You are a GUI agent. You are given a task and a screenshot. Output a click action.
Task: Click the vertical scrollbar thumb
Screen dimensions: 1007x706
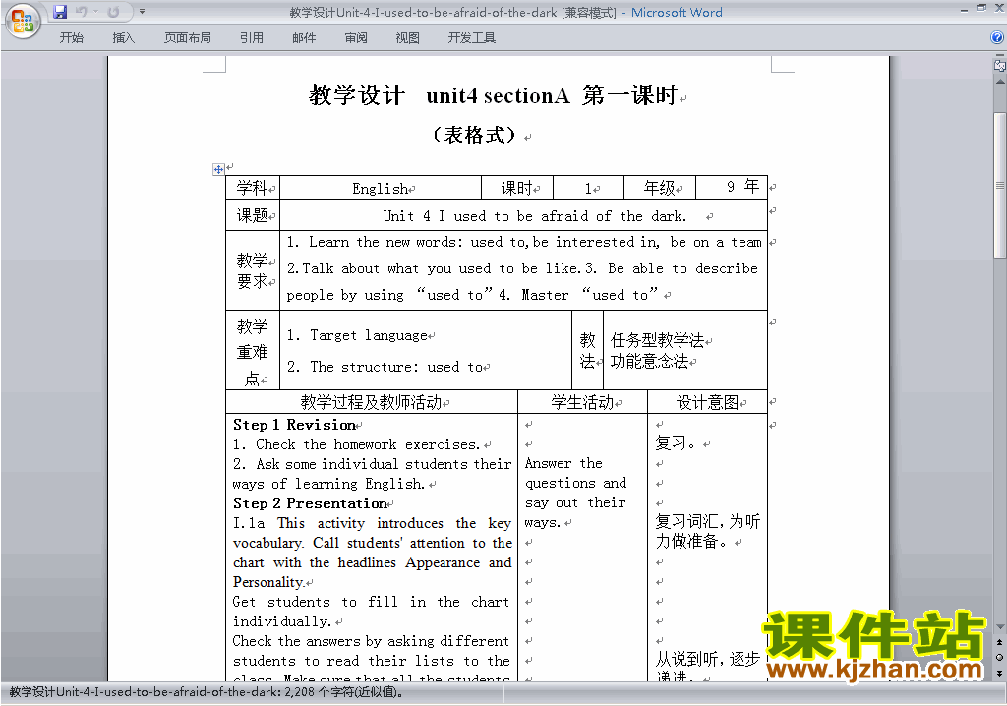point(999,185)
